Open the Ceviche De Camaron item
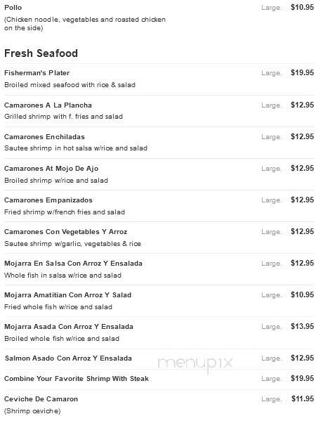This screenshot has width=321, height=421. point(41,399)
